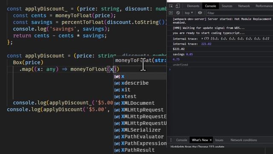Place cursor on the Box(price) code line

[x=28, y=62]
